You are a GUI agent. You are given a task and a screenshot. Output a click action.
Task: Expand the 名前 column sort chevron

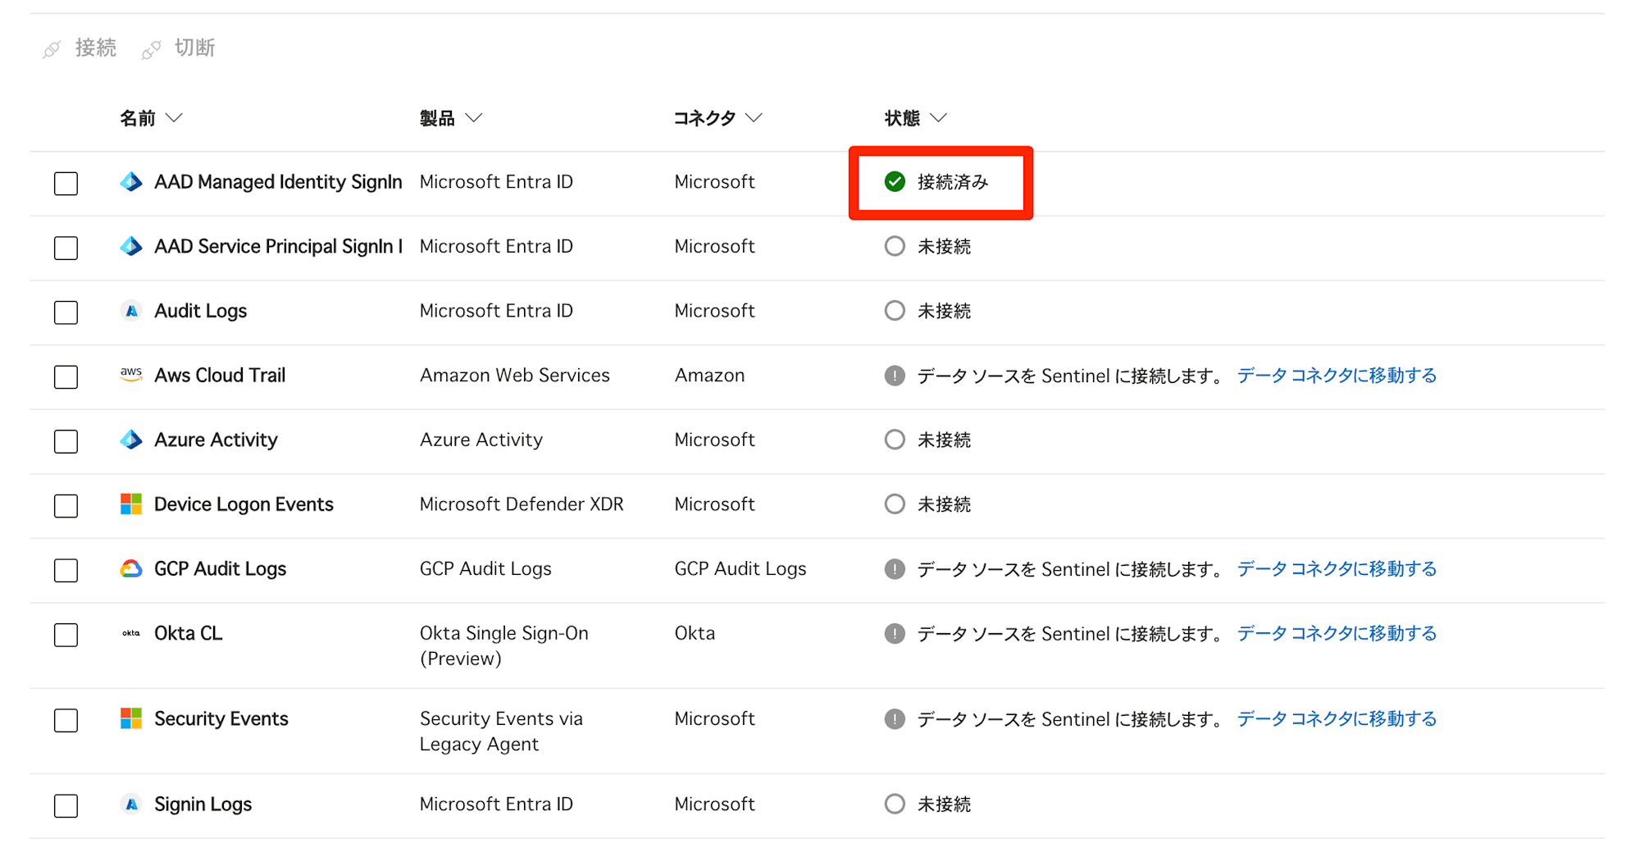[x=174, y=118]
